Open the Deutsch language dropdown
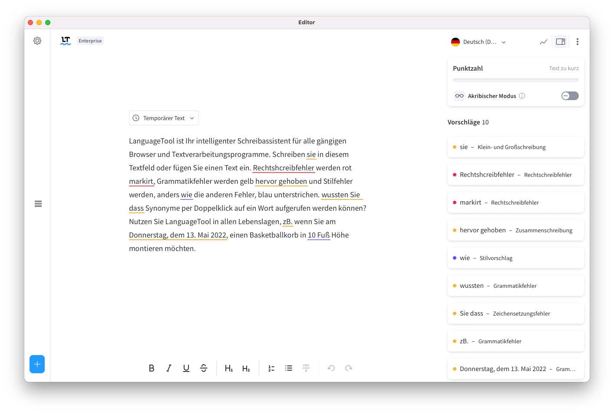Viewport: 614px width, 414px height. [x=479, y=42]
